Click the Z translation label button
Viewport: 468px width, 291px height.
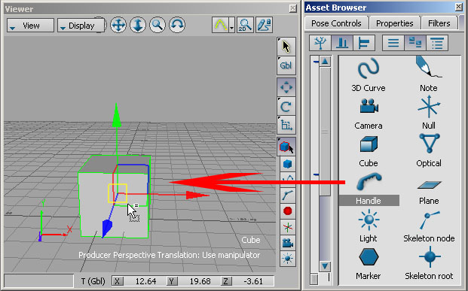click(226, 281)
